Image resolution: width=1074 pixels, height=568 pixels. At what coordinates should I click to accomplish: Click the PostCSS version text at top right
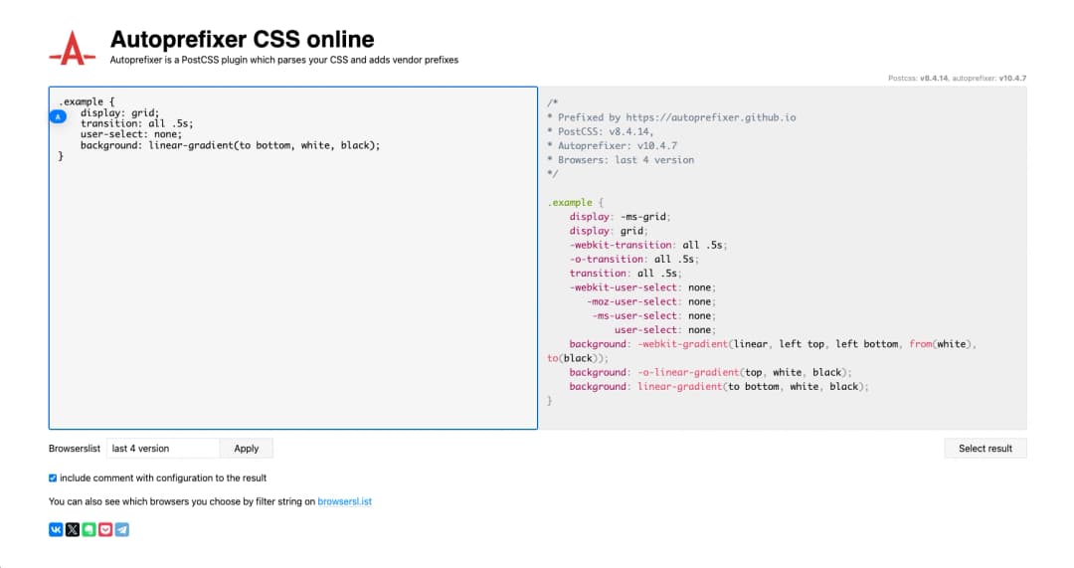918,78
